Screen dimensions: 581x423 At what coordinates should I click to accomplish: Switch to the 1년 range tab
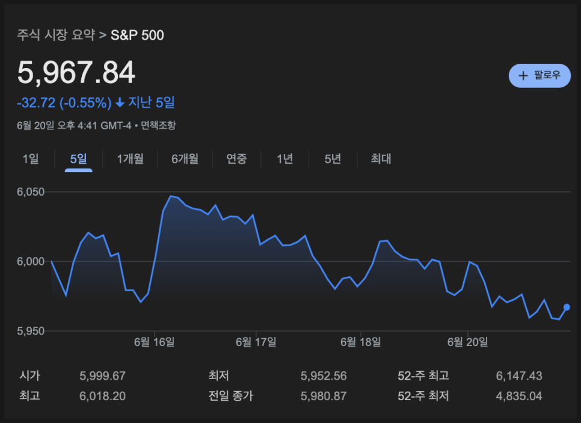tap(285, 159)
